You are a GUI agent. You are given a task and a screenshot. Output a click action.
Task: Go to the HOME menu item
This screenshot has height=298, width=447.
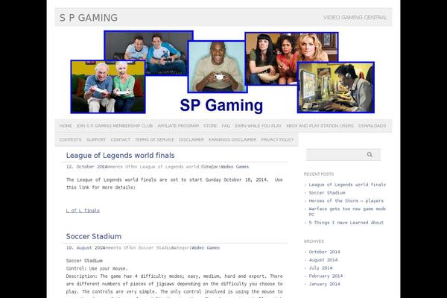(66, 126)
